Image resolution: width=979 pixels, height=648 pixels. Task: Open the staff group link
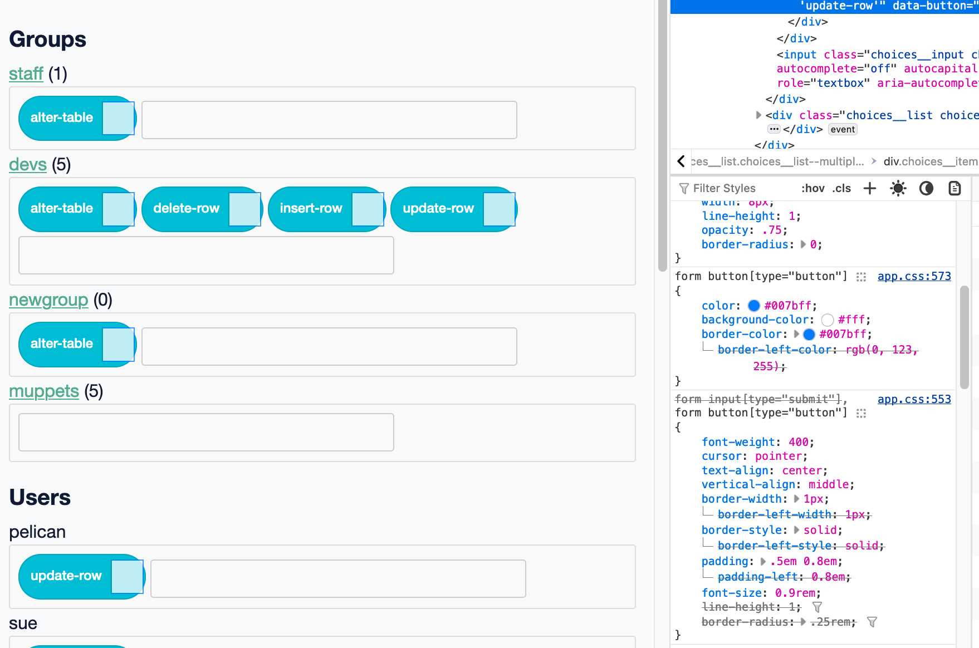click(26, 73)
